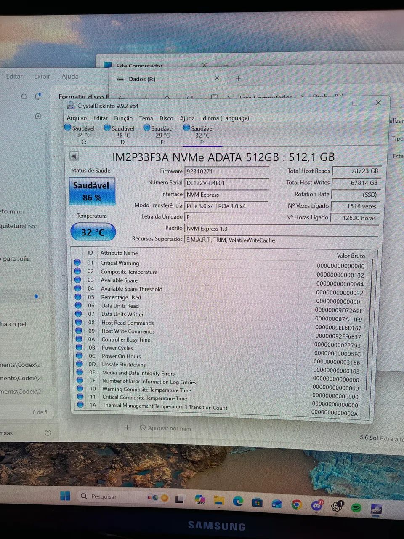Open Spotify from the taskbar
The image size is (404, 539).
pyautogui.click(x=356, y=508)
